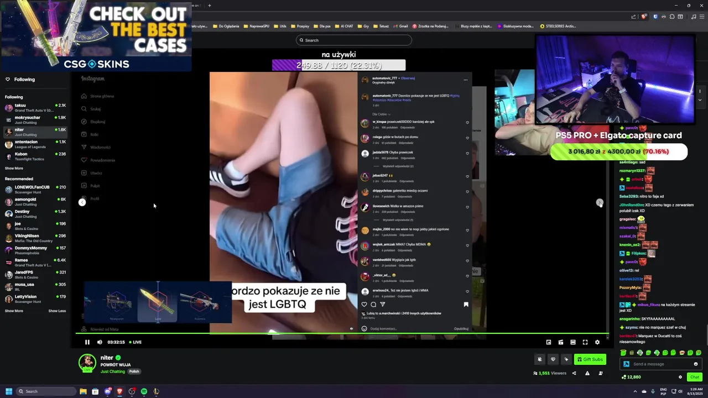
Task: Select the first green emote in chat row
Action: [623, 353]
